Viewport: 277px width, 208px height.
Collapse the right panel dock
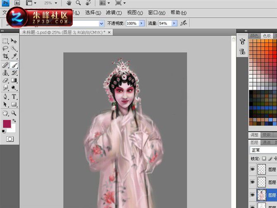tap(246, 31)
